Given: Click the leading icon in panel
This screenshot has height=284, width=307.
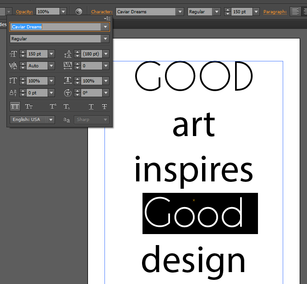Looking at the screenshot, I should (x=68, y=54).
